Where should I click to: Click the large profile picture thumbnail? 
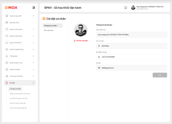point(81,30)
